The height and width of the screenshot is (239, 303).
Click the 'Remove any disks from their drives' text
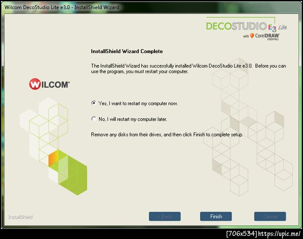167,134
